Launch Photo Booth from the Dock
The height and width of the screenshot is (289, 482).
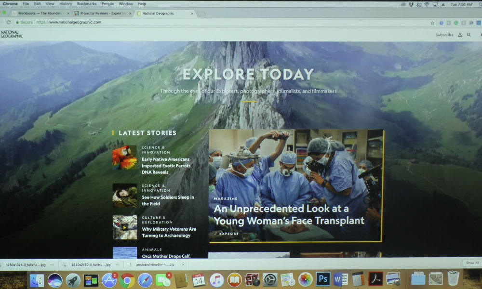253,280
